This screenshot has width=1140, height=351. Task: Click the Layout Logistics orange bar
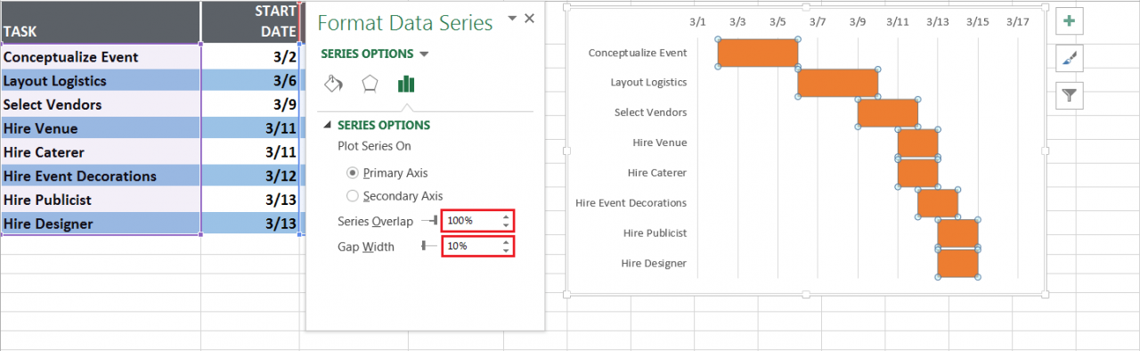click(x=837, y=83)
